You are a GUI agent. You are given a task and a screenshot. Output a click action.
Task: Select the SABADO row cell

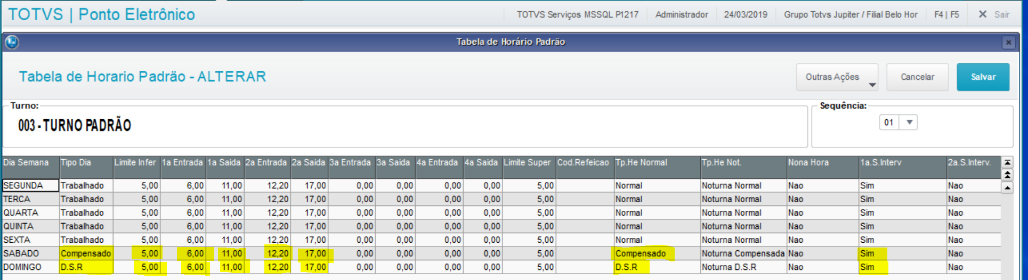click(x=30, y=253)
